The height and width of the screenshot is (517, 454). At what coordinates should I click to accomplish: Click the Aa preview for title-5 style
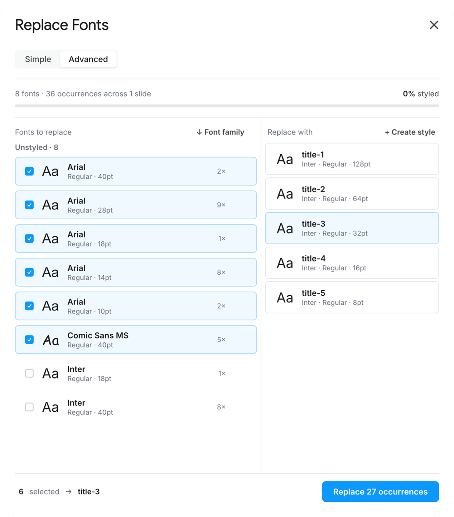(285, 298)
